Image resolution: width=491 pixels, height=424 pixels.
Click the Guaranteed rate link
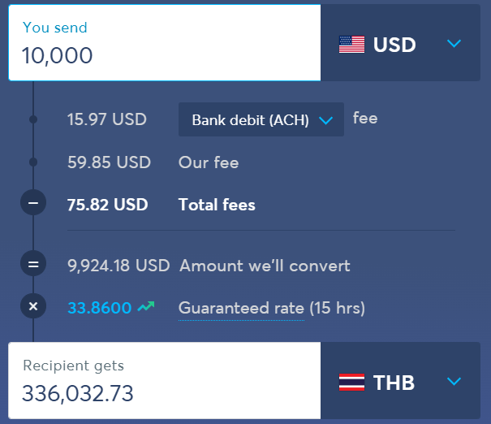click(x=241, y=308)
